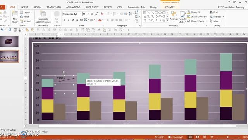Image resolution: width=248 pixels, height=140 pixels.
Task: Open Shape Effects options
Action: click(x=196, y=21)
